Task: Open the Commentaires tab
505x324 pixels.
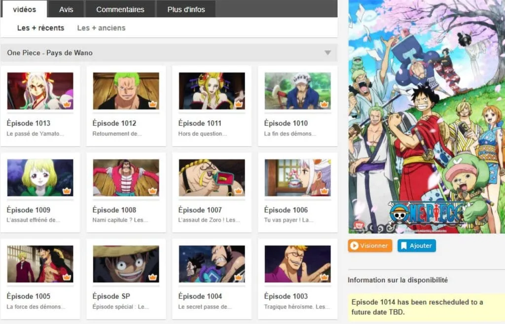Action: pyautogui.click(x=120, y=9)
